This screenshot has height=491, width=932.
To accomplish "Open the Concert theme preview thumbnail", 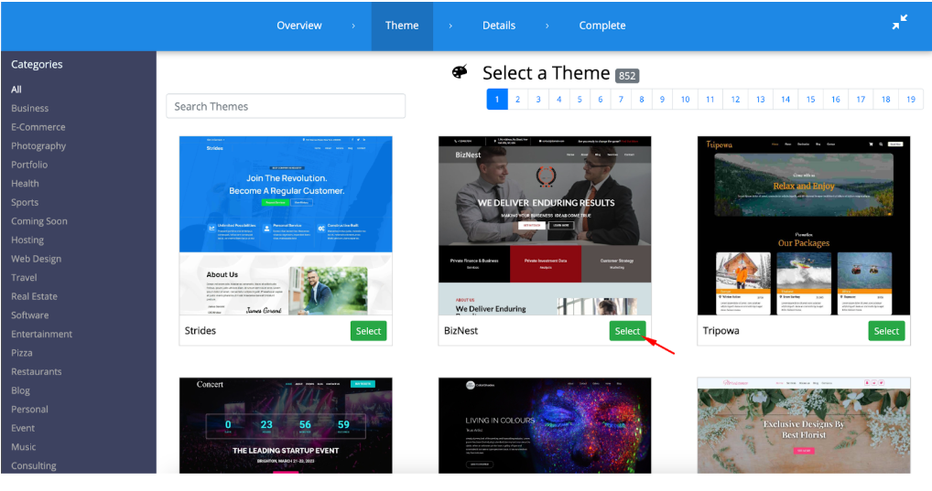I will [x=286, y=425].
